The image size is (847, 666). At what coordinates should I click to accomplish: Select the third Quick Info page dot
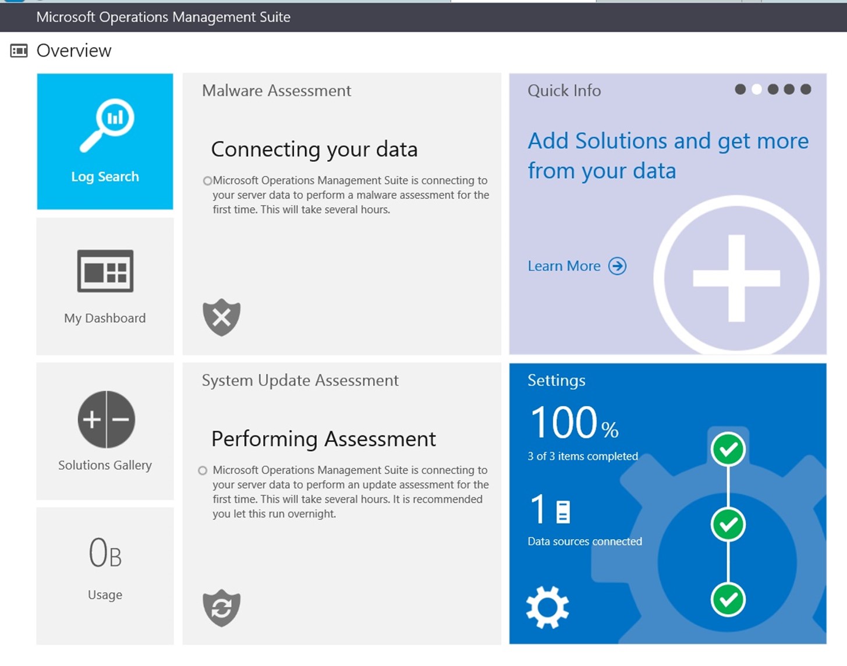[773, 89]
